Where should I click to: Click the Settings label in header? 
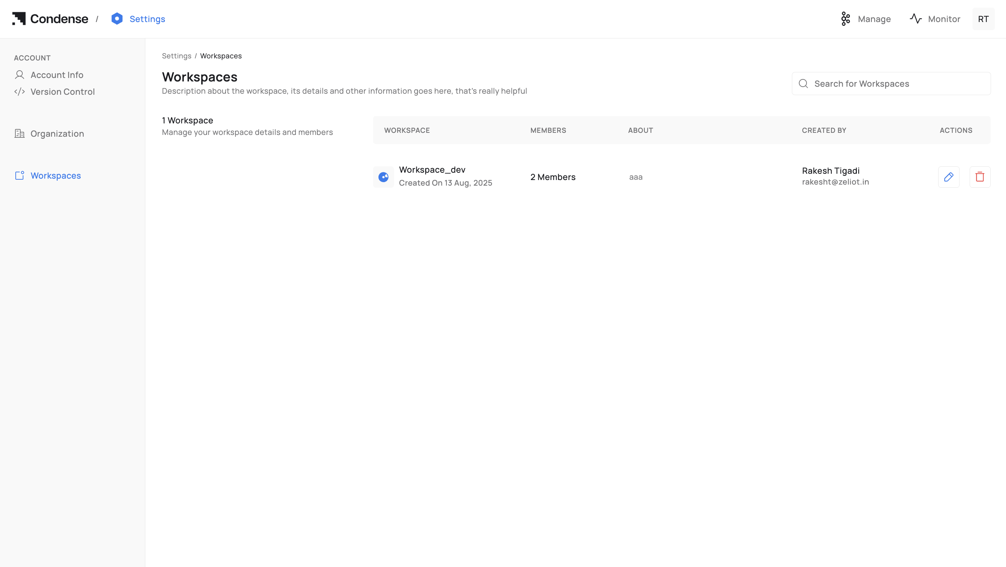(147, 19)
